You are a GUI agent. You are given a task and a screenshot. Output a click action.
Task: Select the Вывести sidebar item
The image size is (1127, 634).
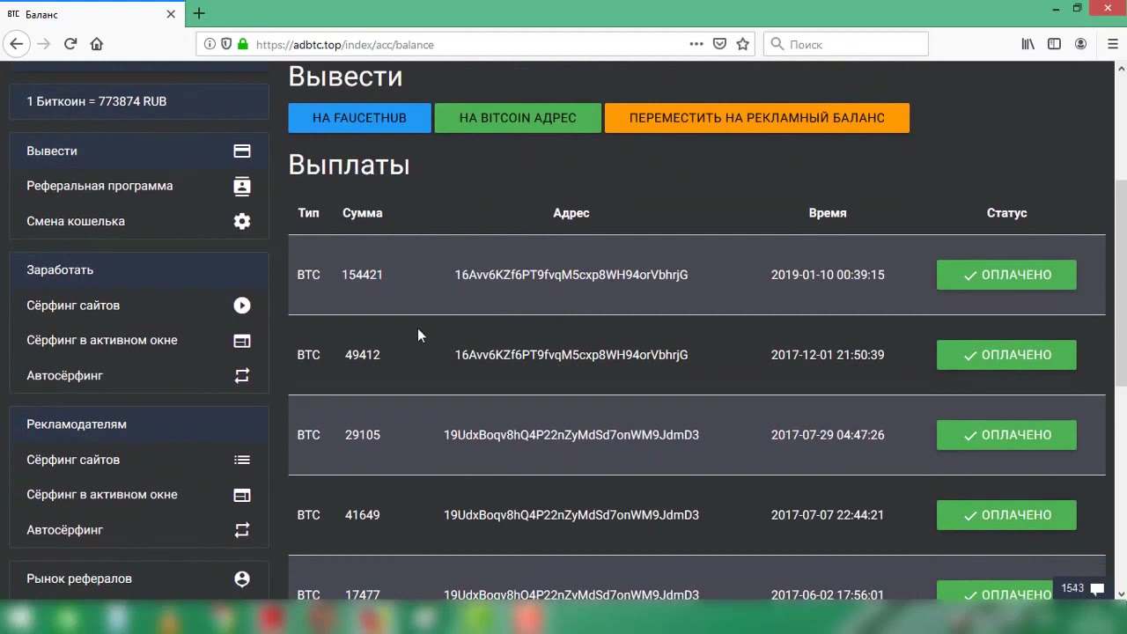(x=138, y=151)
